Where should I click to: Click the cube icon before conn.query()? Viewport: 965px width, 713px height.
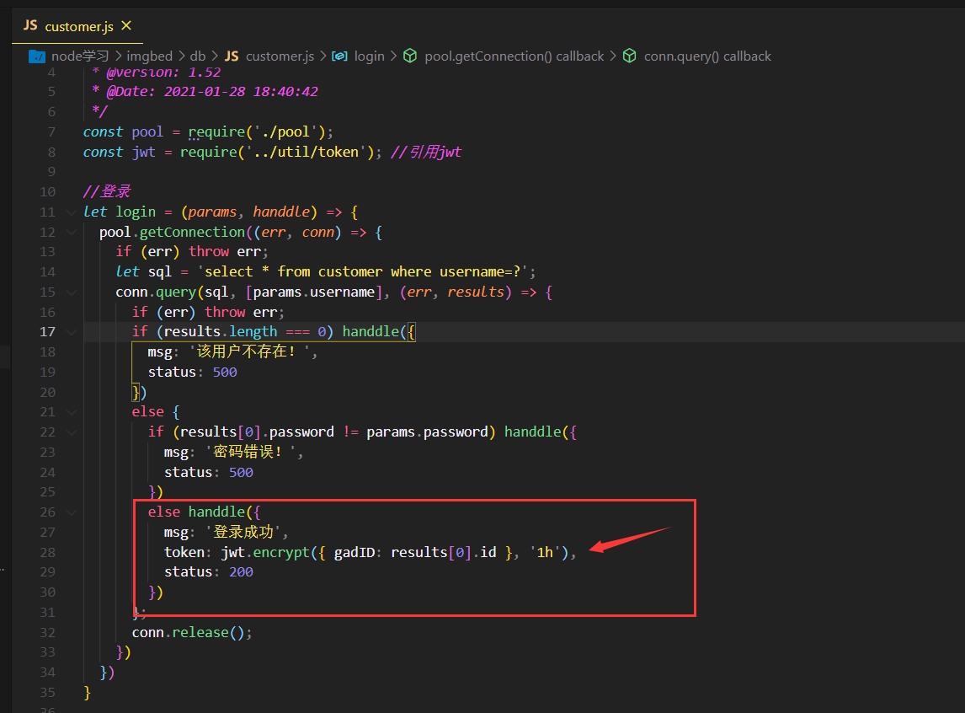[x=629, y=56]
